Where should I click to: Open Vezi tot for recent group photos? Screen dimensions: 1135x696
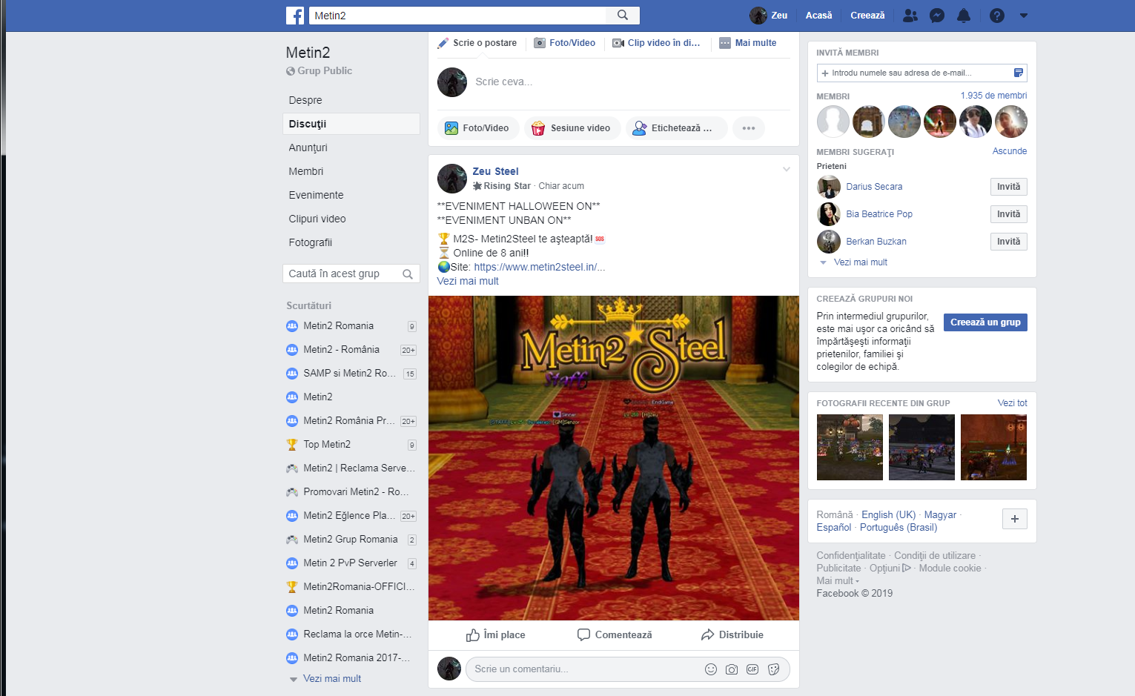click(1013, 403)
